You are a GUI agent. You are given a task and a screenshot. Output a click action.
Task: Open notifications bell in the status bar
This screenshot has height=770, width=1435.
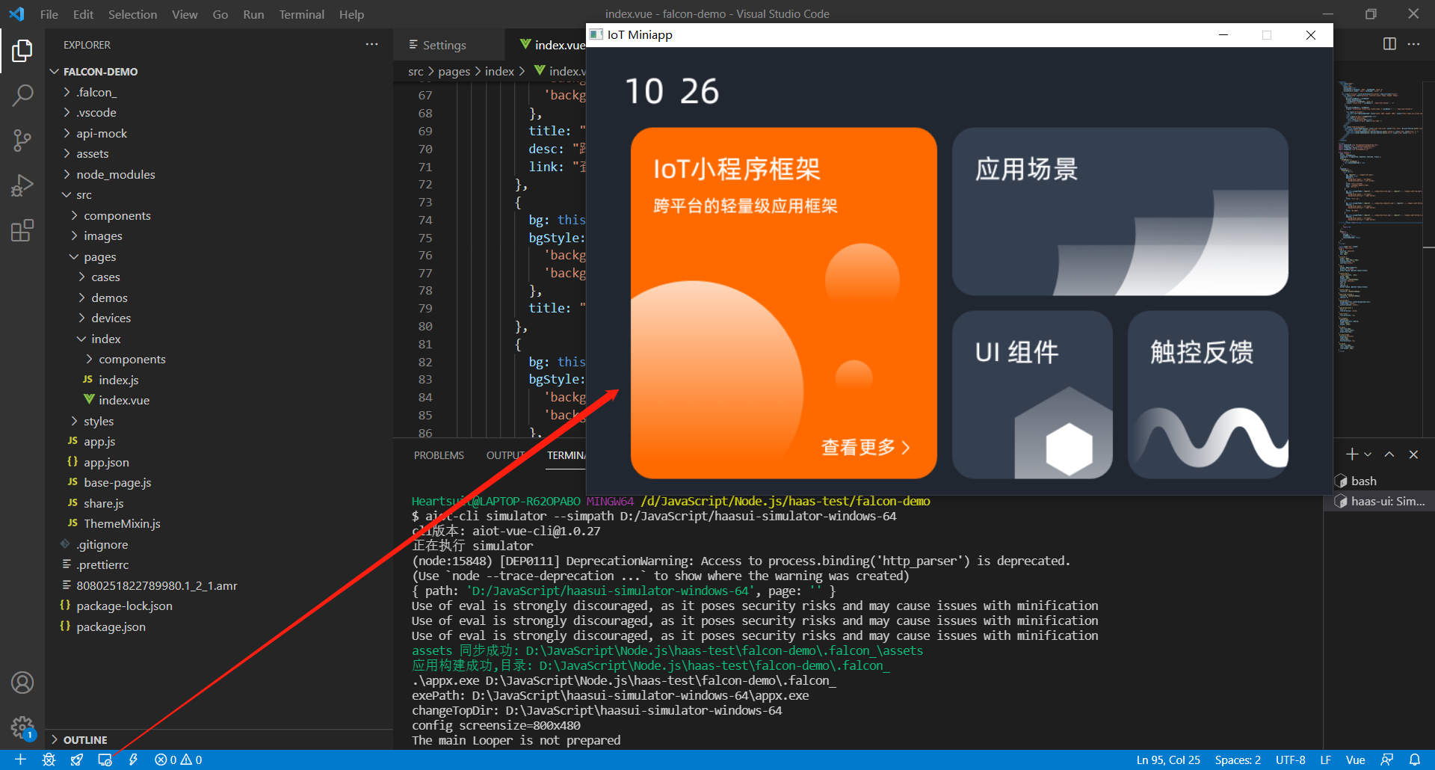[x=1415, y=760]
